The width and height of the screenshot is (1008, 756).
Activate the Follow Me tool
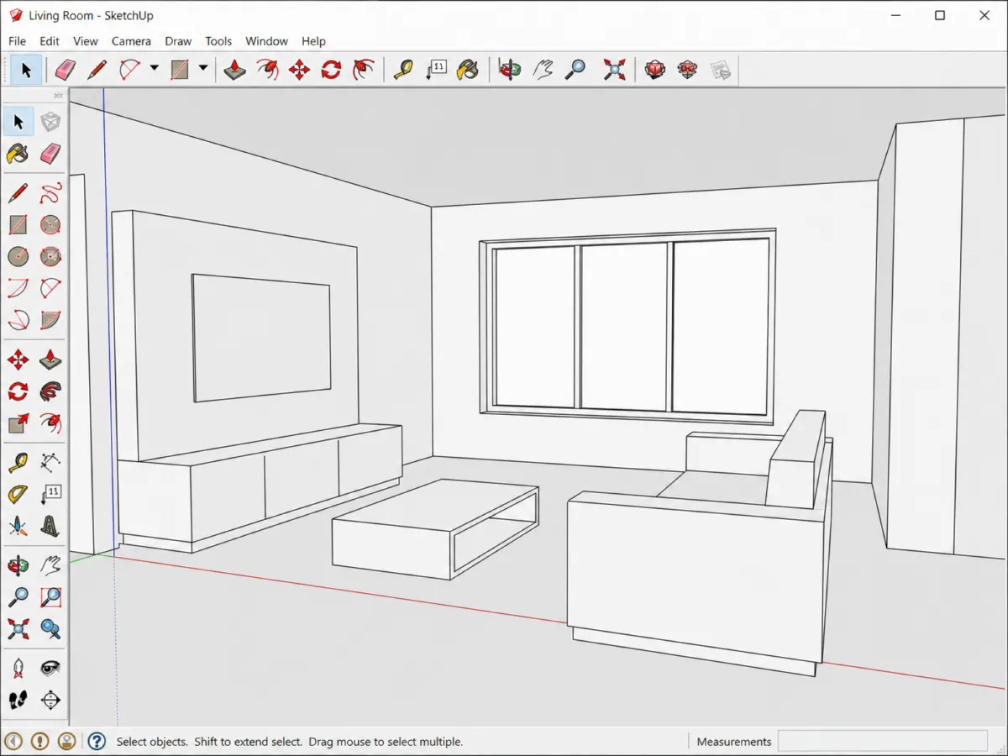pos(50,391)
